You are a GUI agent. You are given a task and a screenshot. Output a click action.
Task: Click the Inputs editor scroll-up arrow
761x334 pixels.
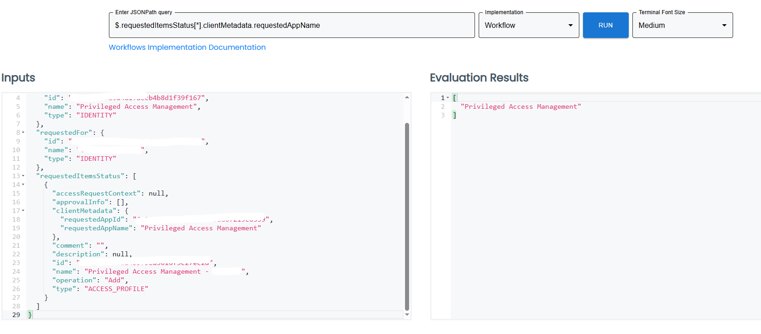[407, 97]
